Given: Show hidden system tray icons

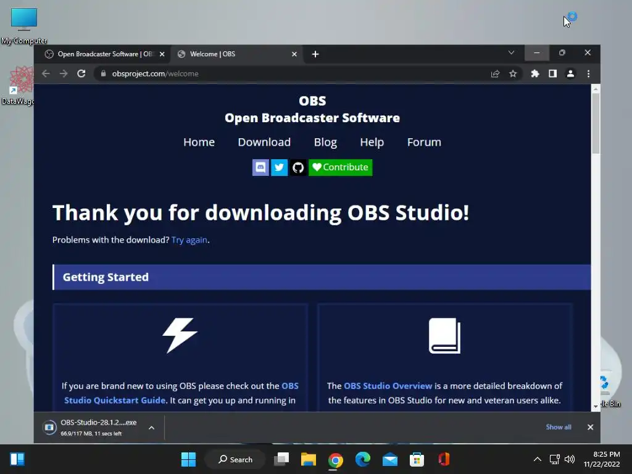Looking at the screenshot, I should tap(538, 459).
